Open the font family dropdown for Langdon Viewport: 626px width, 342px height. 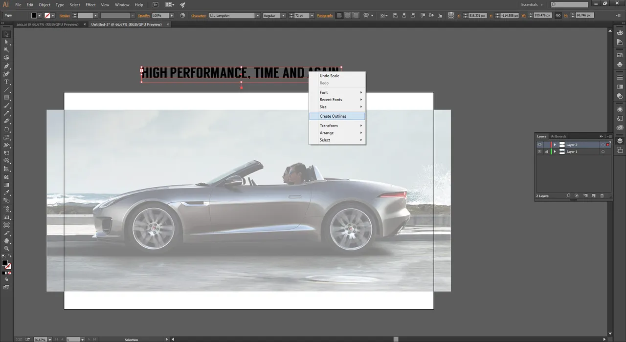(x=258, y=16)
